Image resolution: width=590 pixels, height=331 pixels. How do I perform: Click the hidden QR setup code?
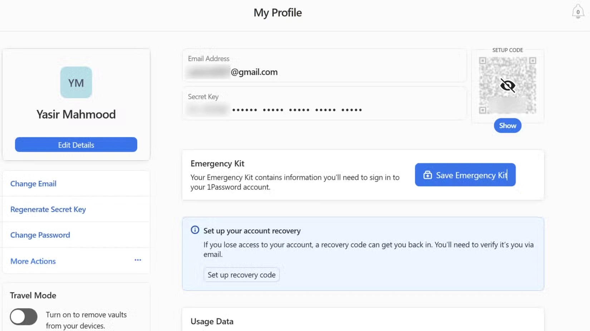coord(507,86)
